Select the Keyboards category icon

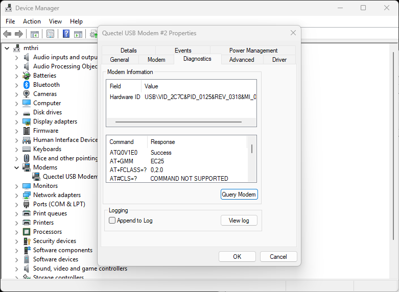(27, 149)
